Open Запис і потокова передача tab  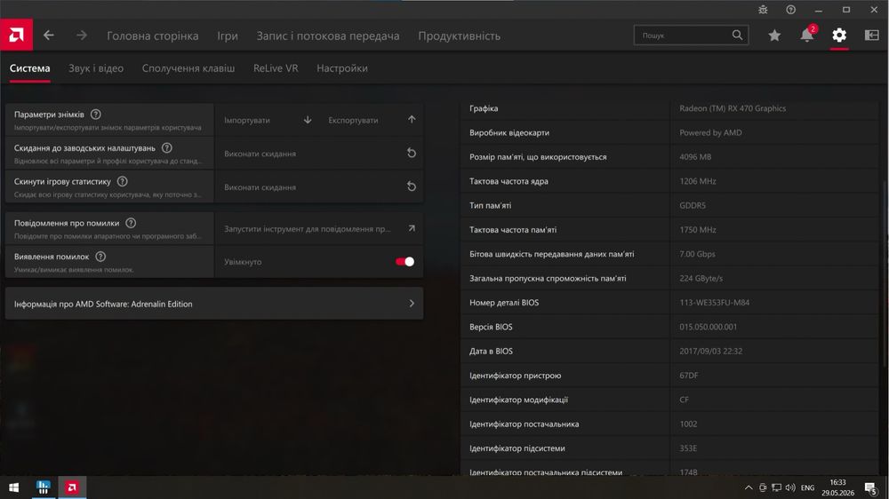tap(328, 36)
